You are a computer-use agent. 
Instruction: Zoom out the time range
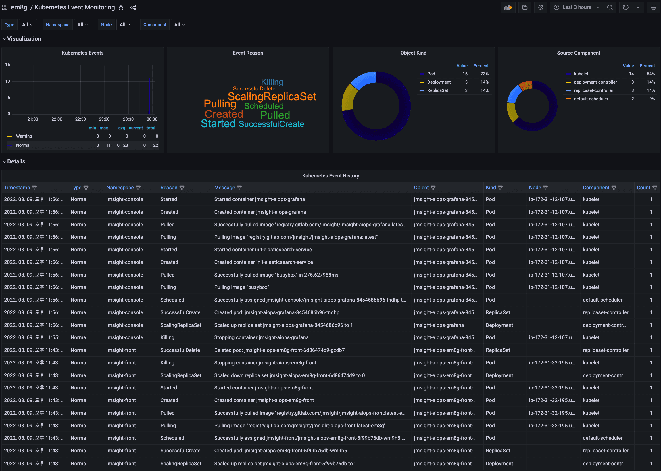pos(610,7)
